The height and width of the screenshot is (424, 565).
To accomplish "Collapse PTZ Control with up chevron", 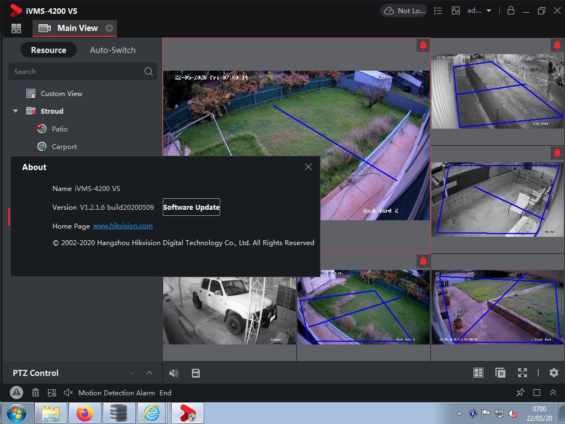I will click(x=149, y=373).
